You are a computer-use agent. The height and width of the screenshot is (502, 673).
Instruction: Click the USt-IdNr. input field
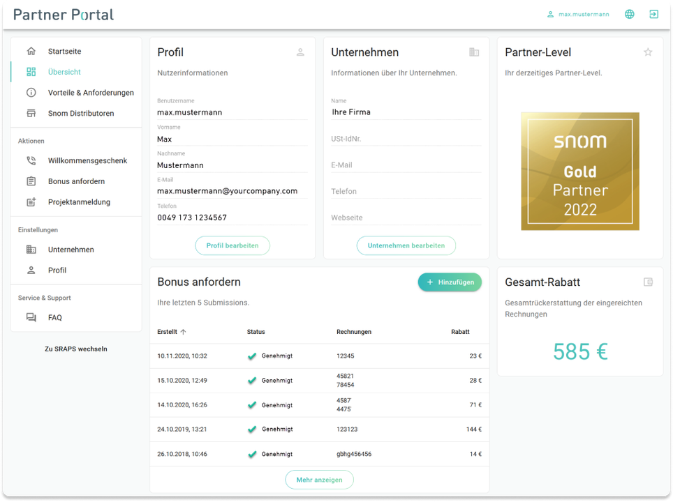coord(406,139)
